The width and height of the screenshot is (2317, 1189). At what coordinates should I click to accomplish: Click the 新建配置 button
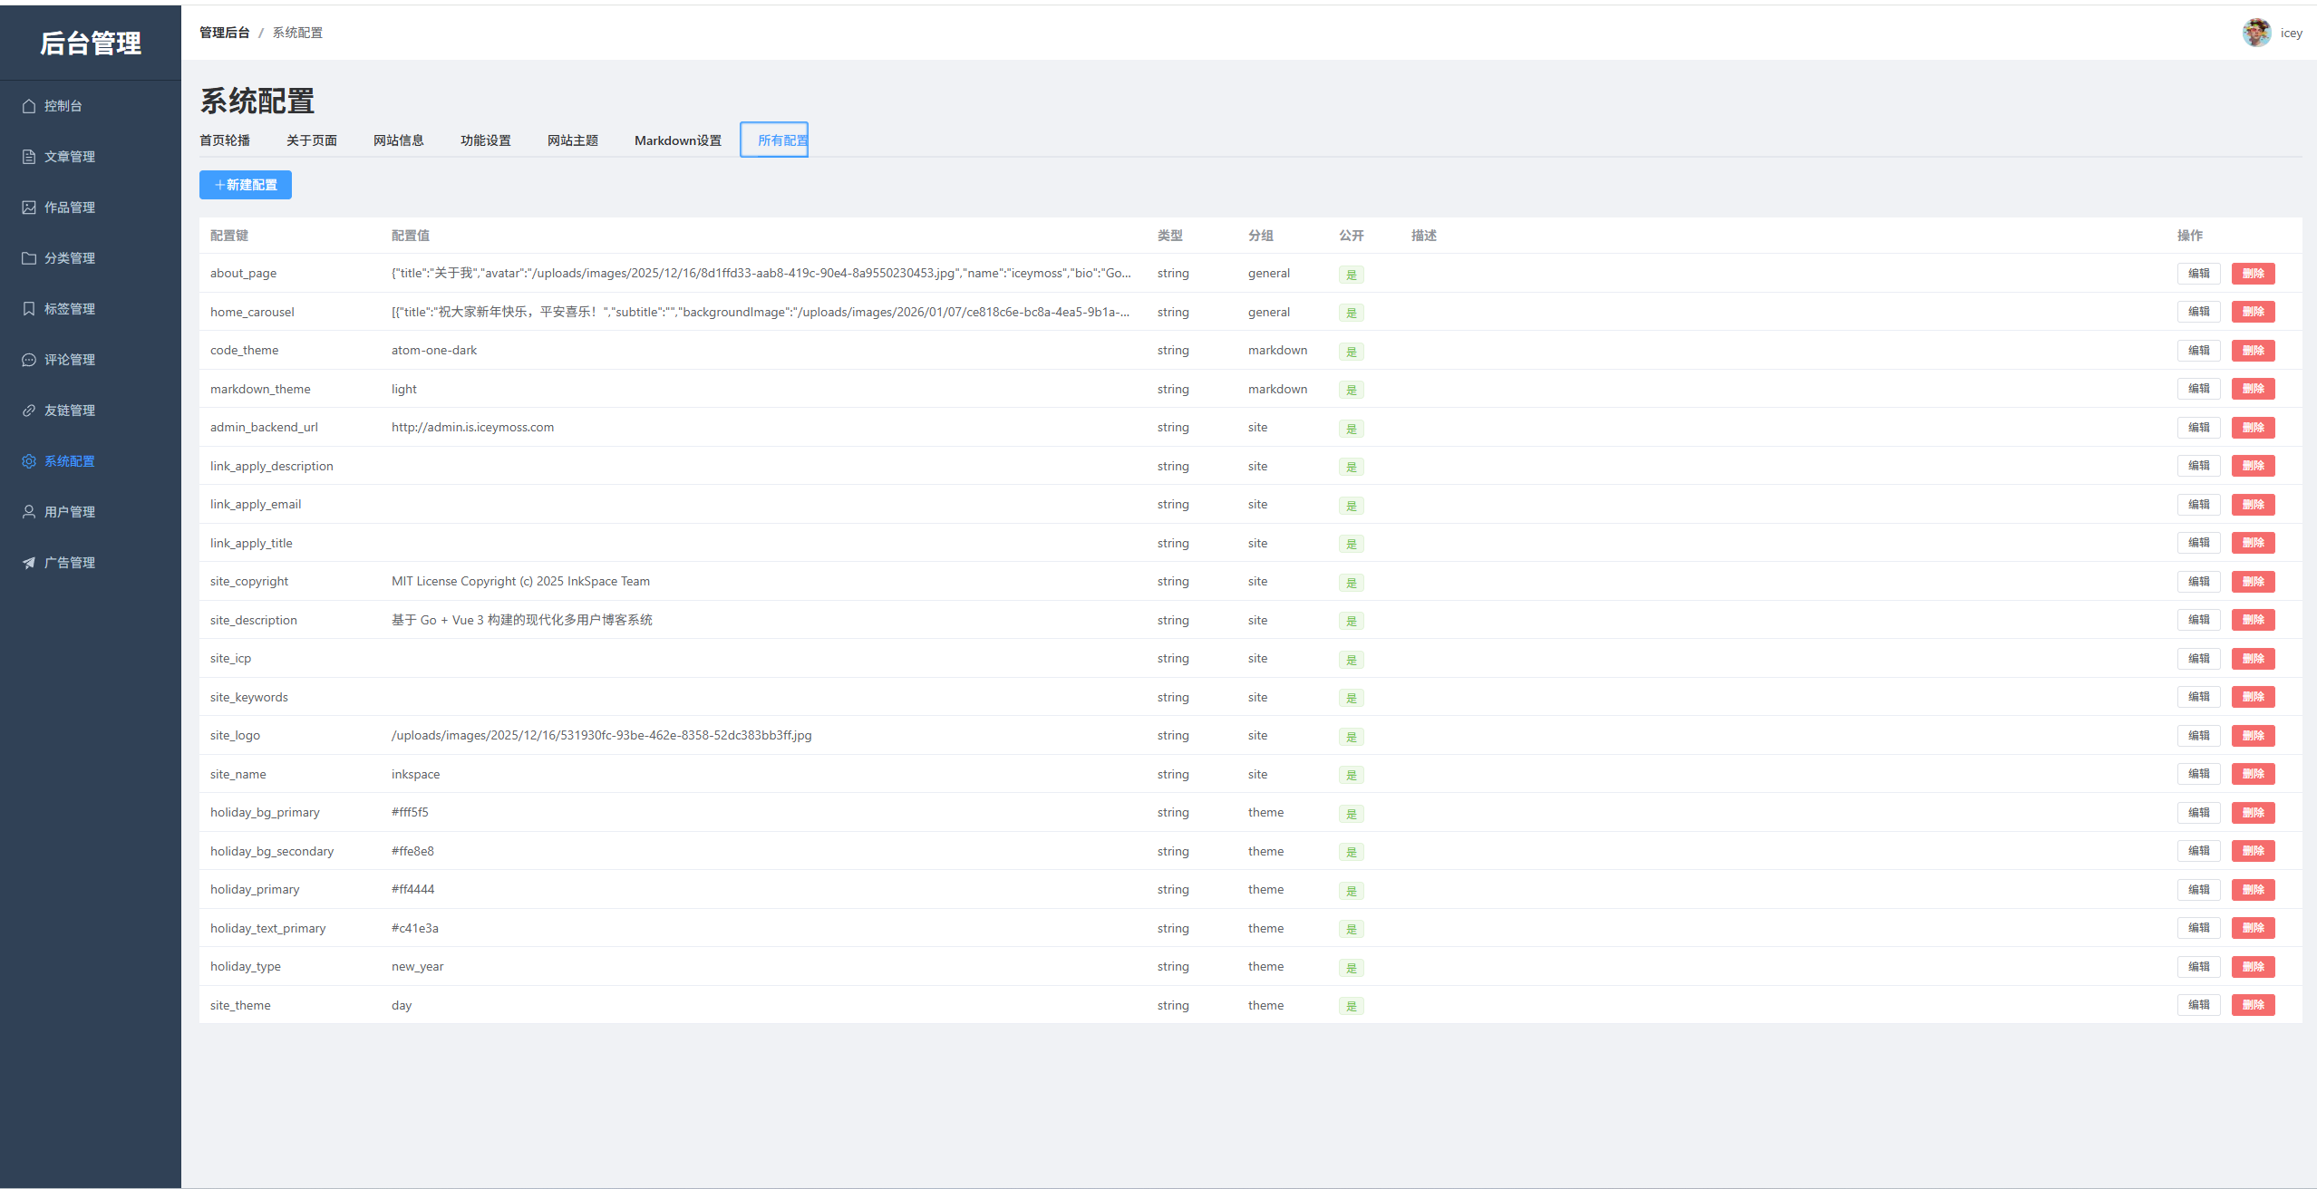click(246, 185)
